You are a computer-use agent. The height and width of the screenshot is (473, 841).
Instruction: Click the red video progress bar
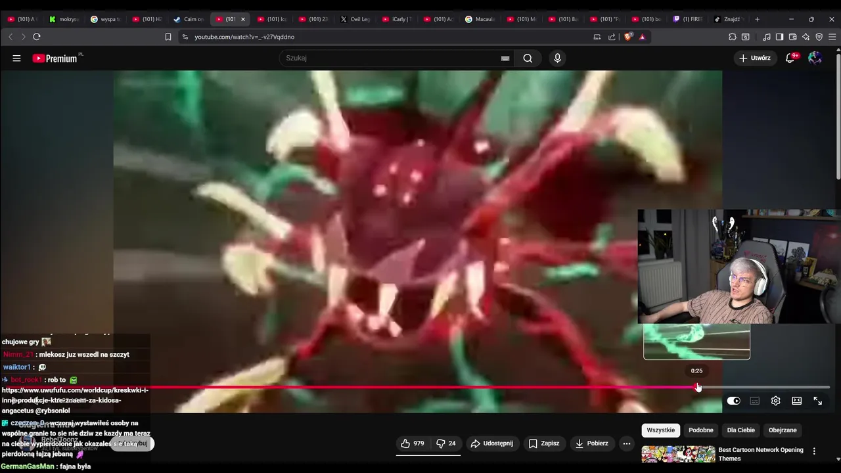pyautogui.click(x=424, y=388)
